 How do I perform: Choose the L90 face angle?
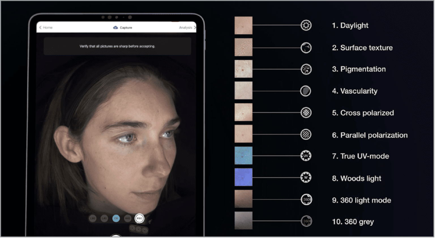tap(93, 219)
